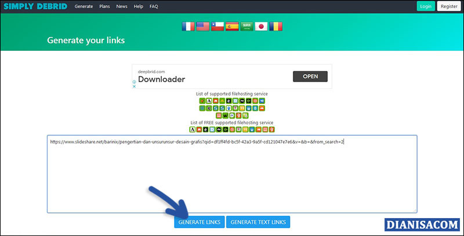Click the ad info icon
Screen dimensions: 464x236
135,82
